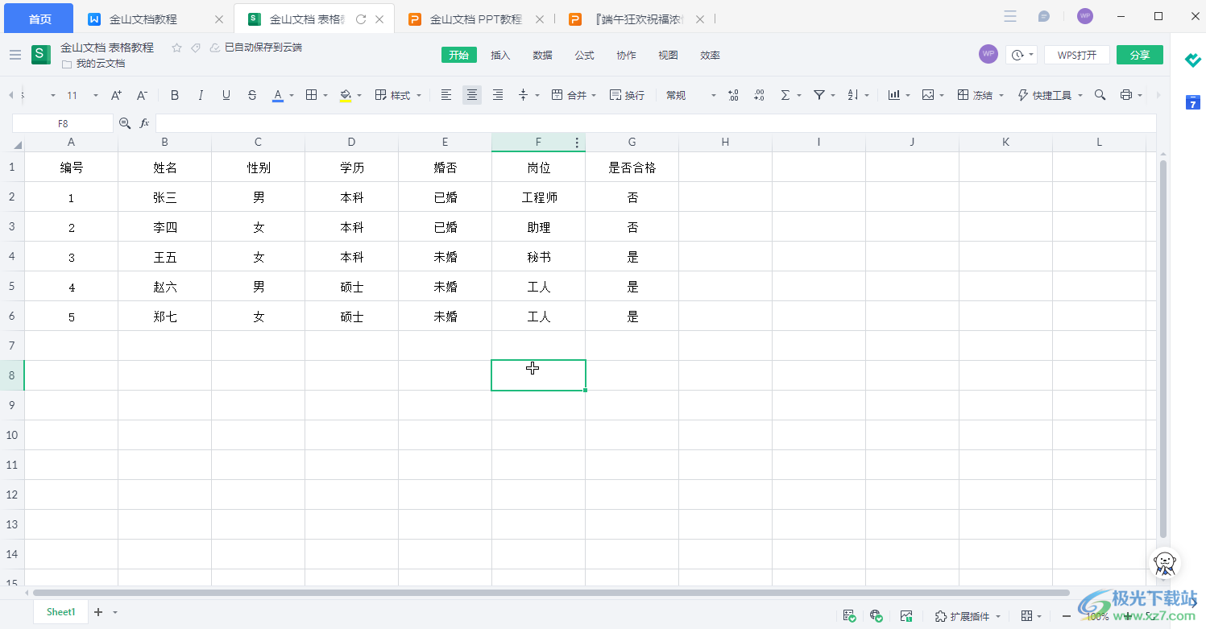This screenshot has width=1206, height=629.
Task: Open the 效率 ribbon tab
Action: [711, 55]
